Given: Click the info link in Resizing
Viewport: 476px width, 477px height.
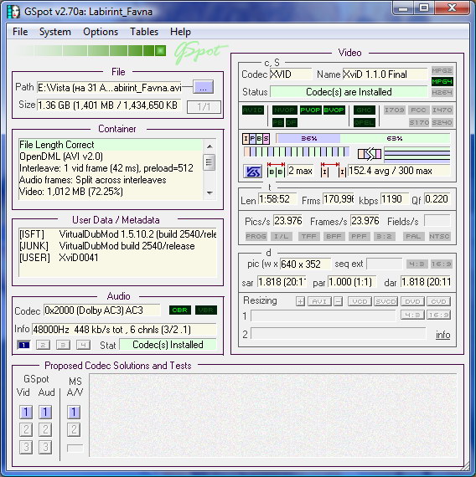Looking at the screenshot, I should [x=442, y=335].
